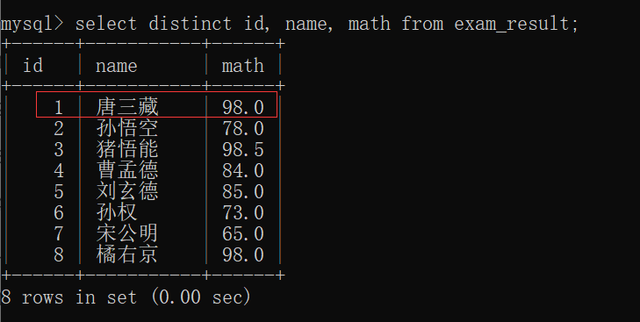Click the name 唐三藏 in row 1
The width and height of the screenshot is (640, 322).
click(x=127, y=107)
